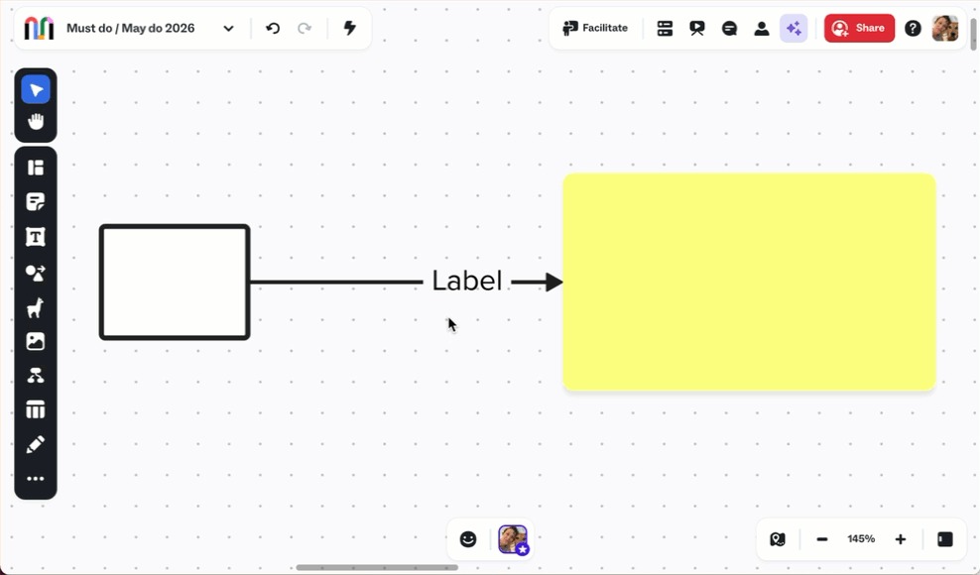Select the sticky note tool

[x=36, y=202]
